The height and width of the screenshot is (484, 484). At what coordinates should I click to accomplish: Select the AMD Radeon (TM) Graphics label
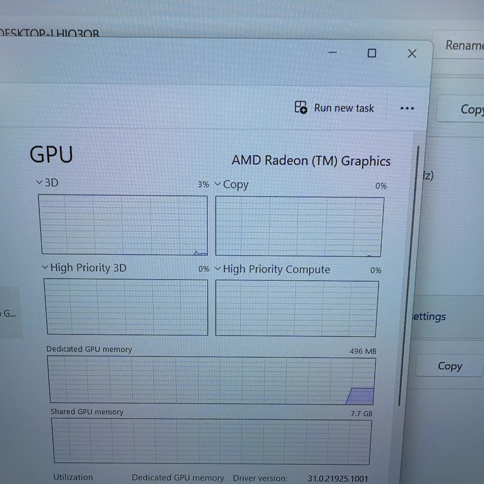click(x=311, y=161)
